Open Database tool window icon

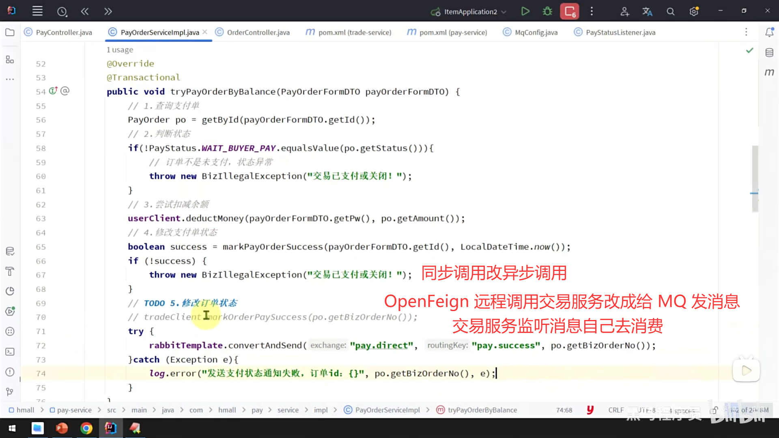coord(769,53)
